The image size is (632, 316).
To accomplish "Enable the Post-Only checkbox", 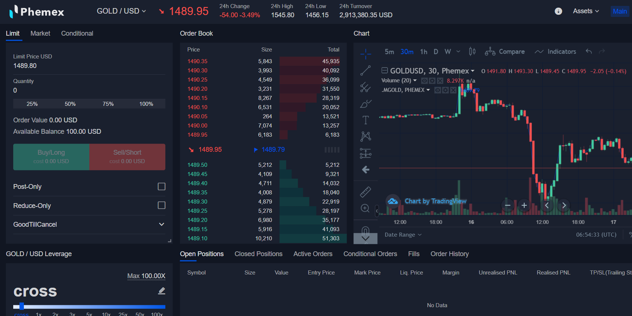I will point(162,187).
